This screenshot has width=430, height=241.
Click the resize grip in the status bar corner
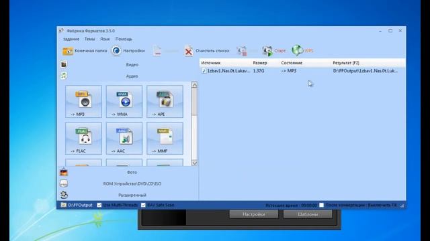tap(402, 206)
